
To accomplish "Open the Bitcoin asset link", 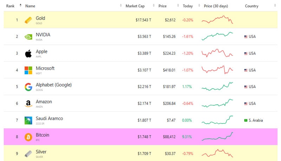I will tap(42, 135).
